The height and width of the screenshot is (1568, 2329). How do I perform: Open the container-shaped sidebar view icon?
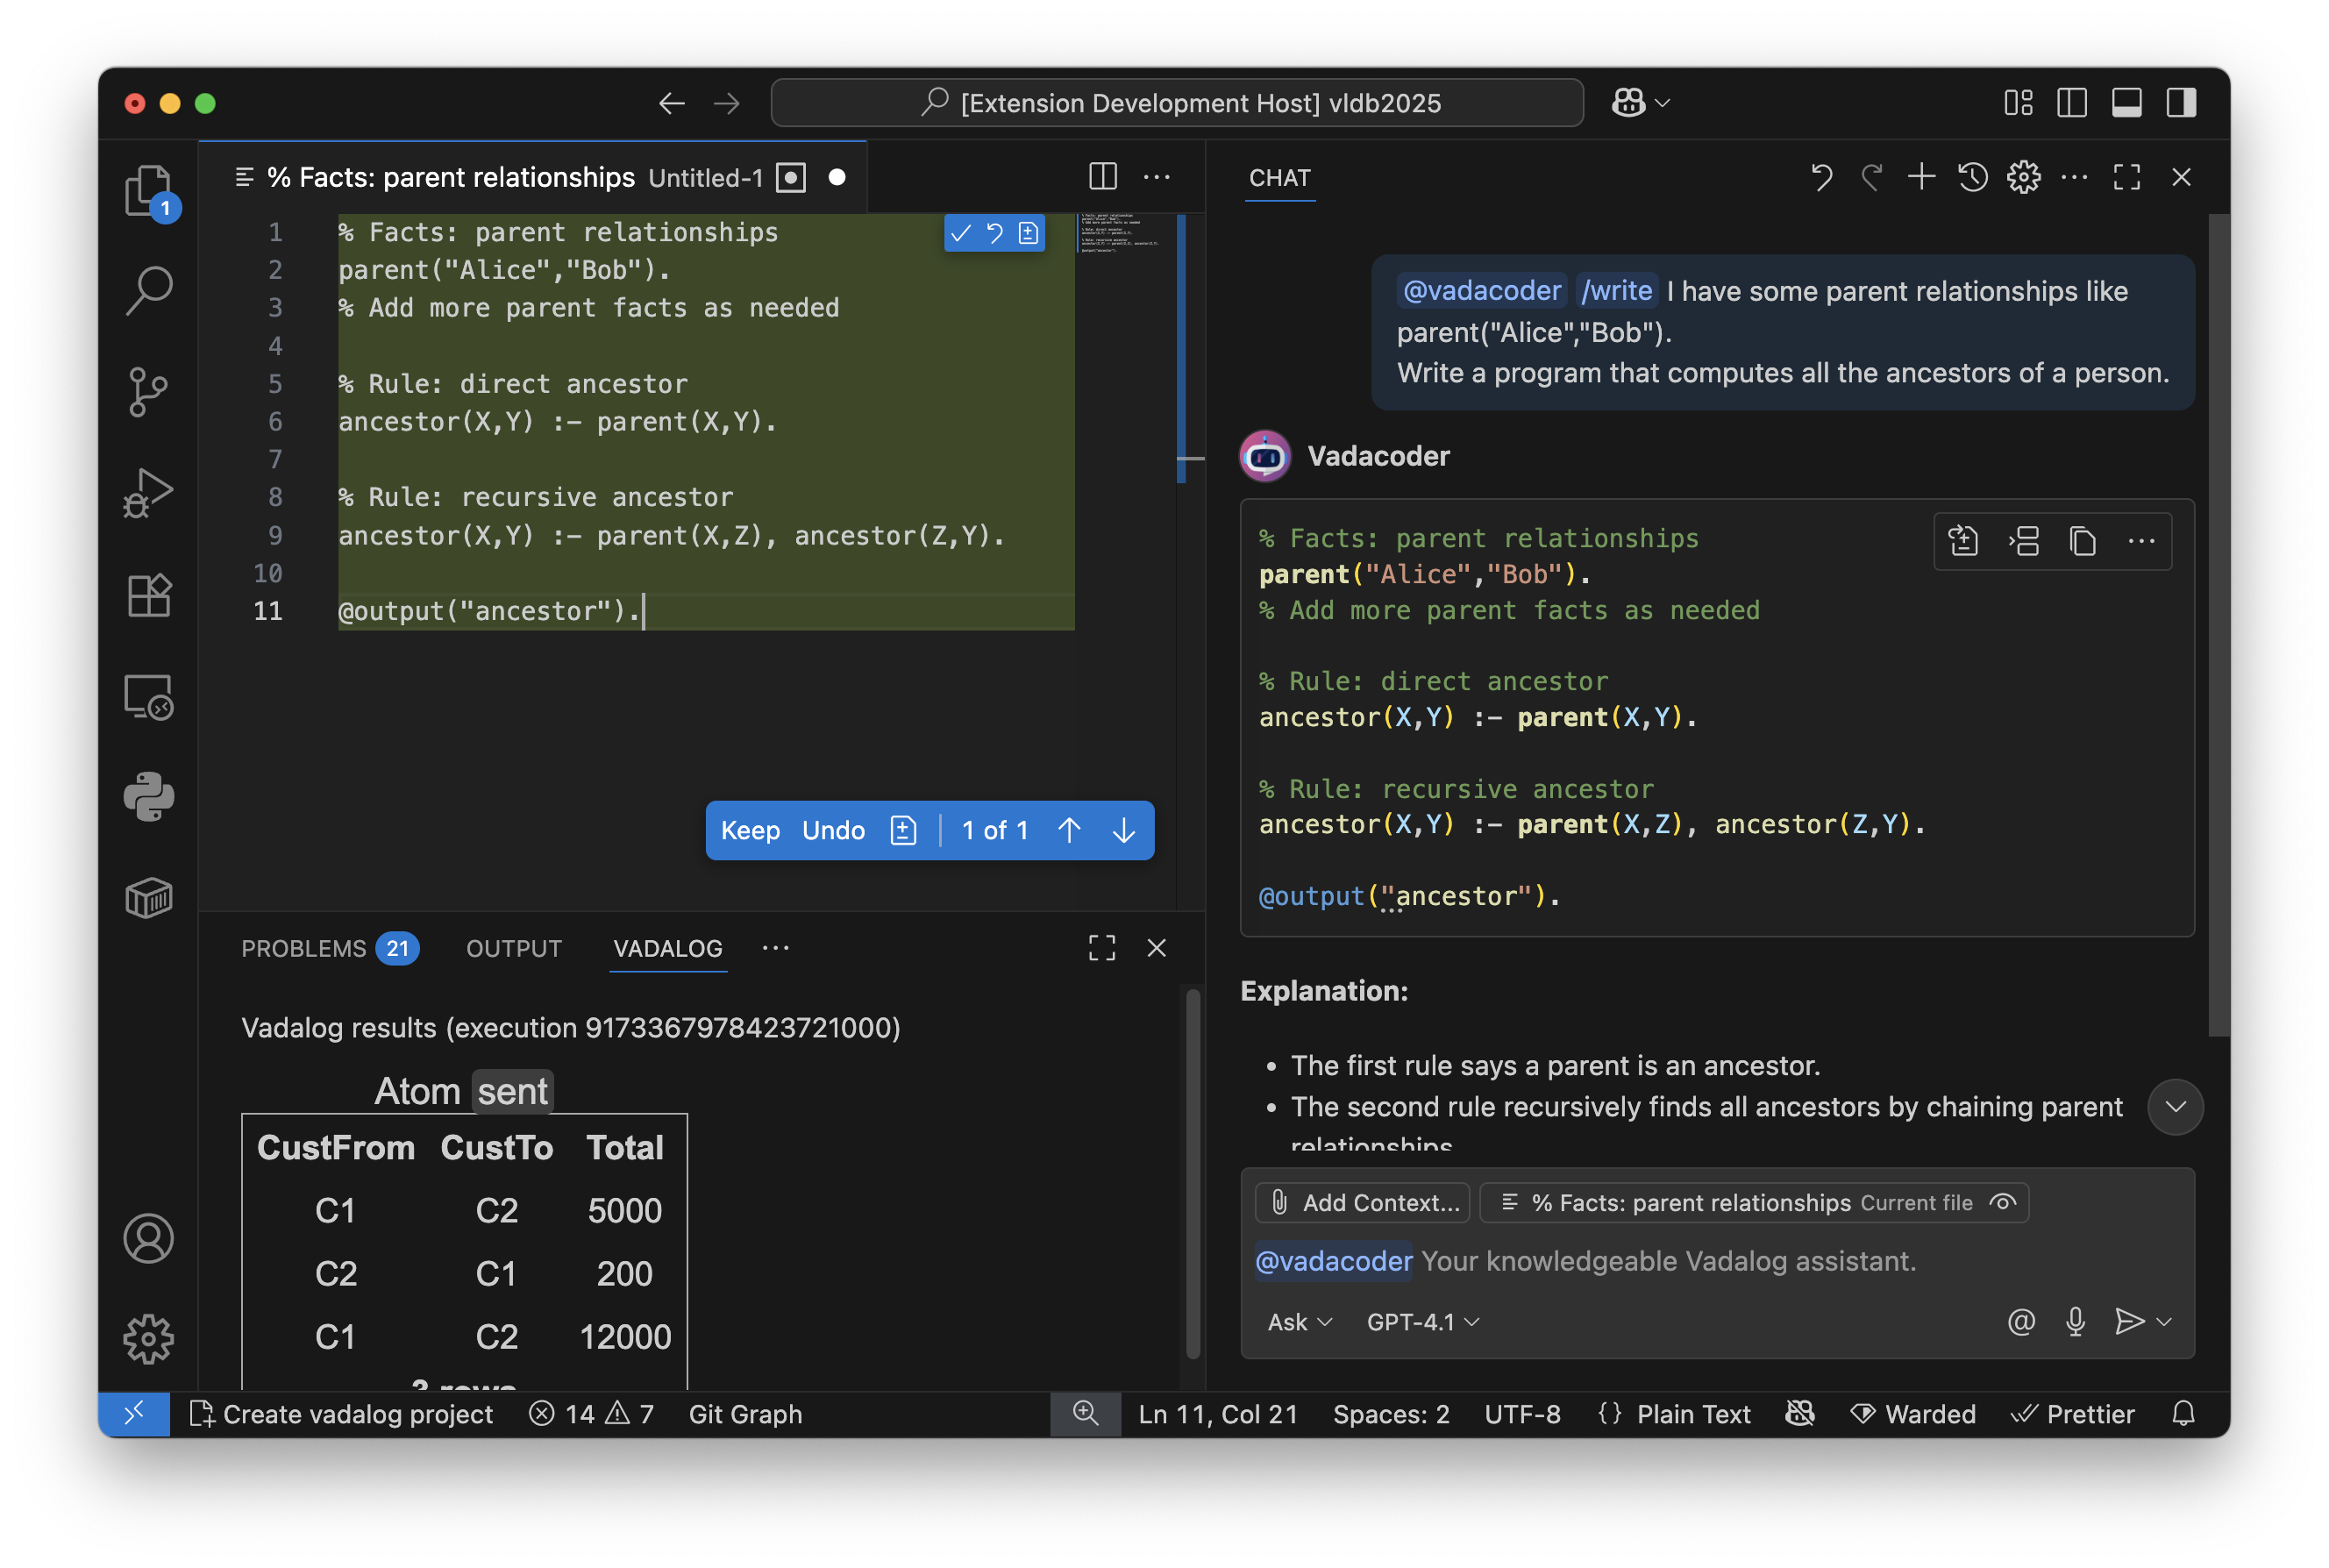[x=148, y=898]
